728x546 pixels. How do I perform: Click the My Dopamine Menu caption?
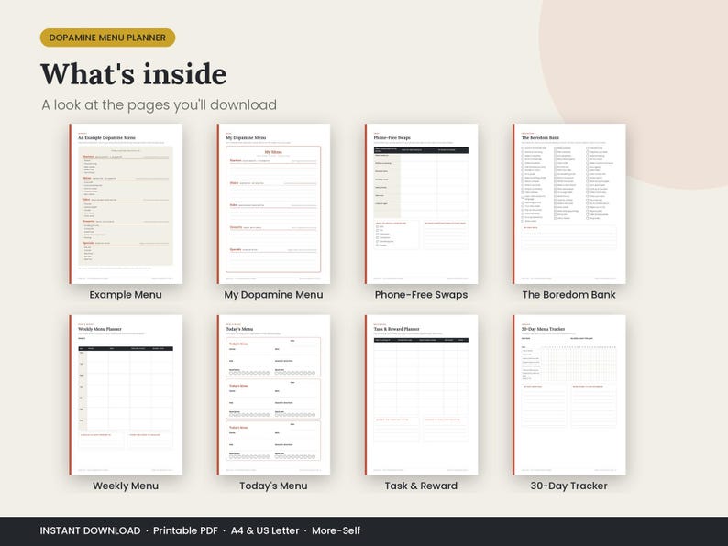click(x=273, y=295)
